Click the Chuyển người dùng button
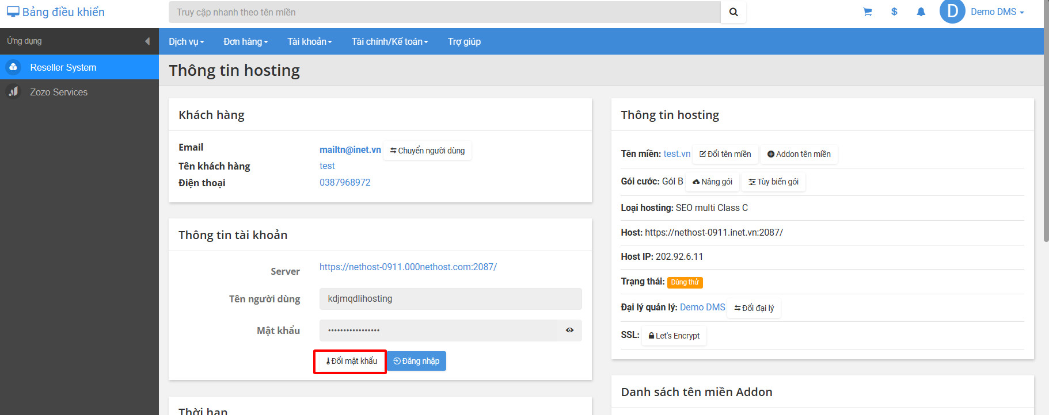Image resolution: width=1049 pixels, height=415 pixels. tap(427, 151)
